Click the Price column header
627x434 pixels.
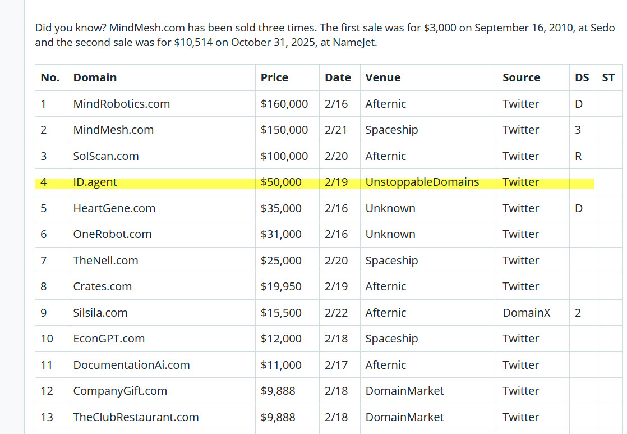(274, 77)
